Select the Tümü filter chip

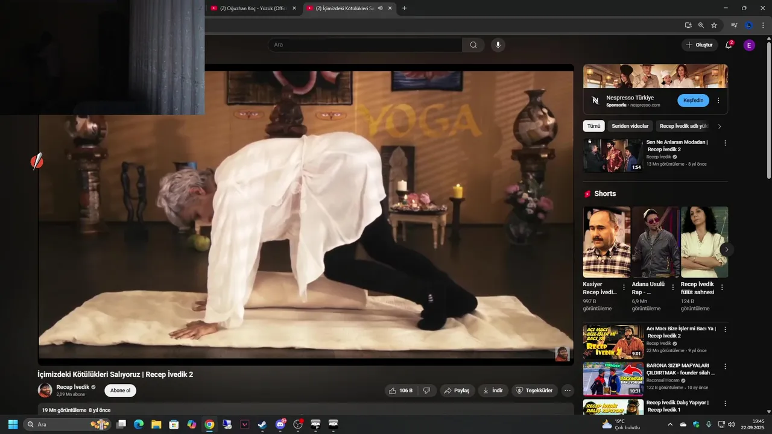click(x=594, y=126)
